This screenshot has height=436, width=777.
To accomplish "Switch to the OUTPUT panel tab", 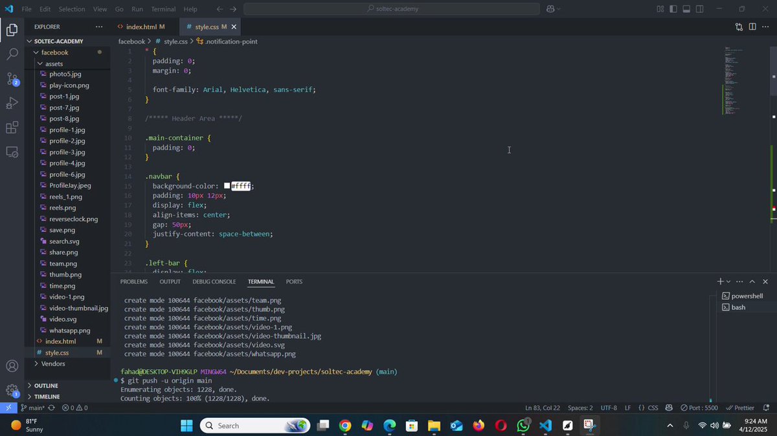I will pos(170,282).
